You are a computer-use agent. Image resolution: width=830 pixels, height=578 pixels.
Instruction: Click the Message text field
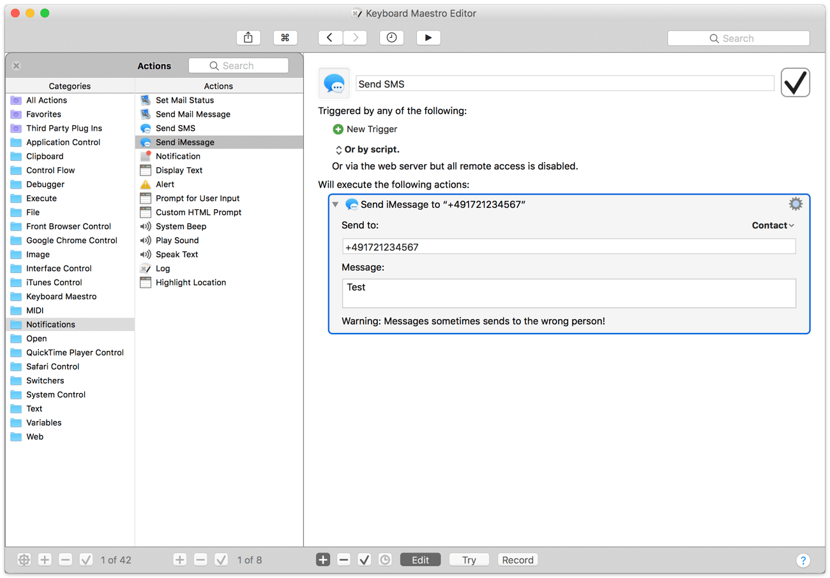pos(569,293)
